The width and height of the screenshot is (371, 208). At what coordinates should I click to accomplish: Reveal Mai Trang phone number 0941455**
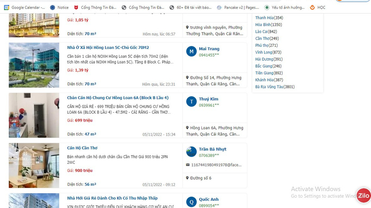209,55
